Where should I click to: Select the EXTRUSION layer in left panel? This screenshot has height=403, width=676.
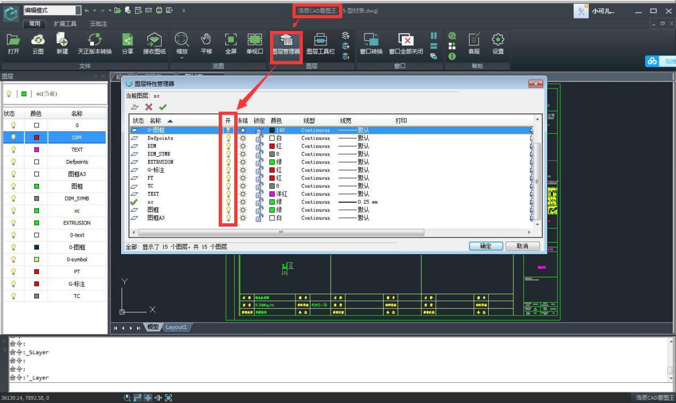[x=77, y=223]
